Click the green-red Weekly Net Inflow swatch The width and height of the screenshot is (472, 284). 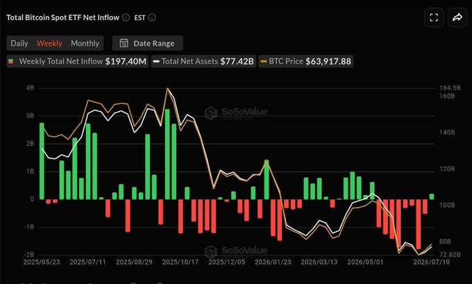(x=11, y=61)
